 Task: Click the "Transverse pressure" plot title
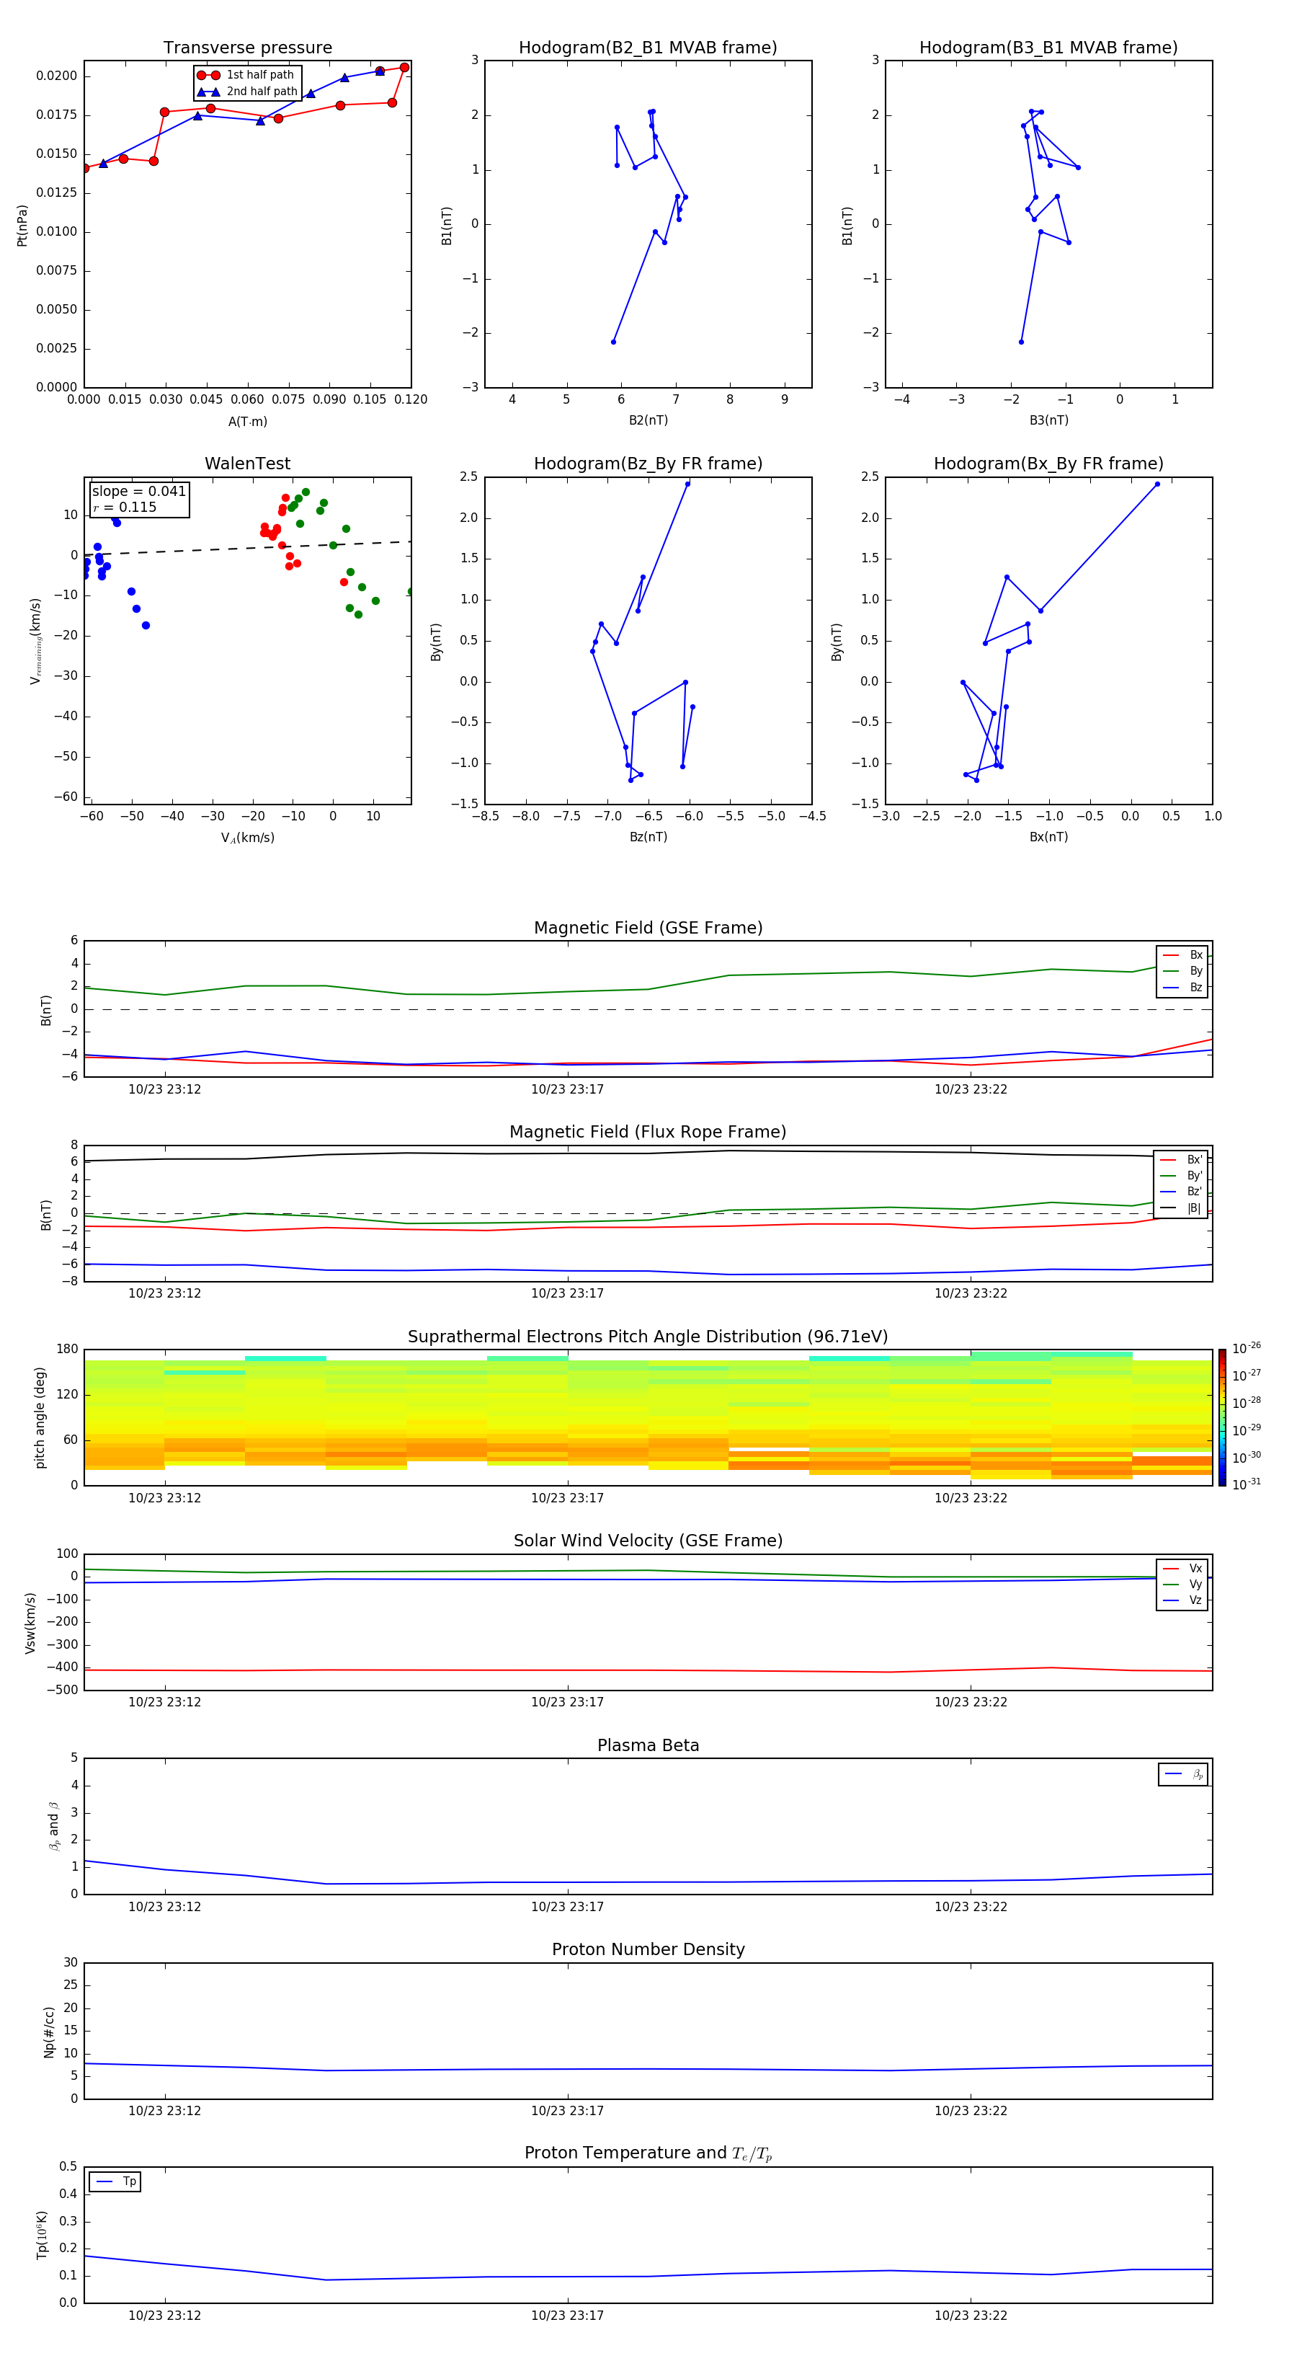[247, 47]
